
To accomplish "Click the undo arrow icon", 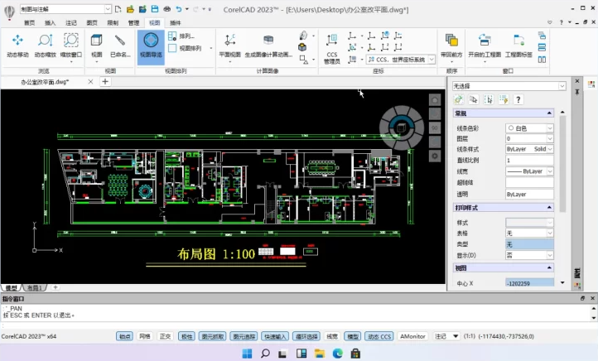I will click(x=179, y=9).
